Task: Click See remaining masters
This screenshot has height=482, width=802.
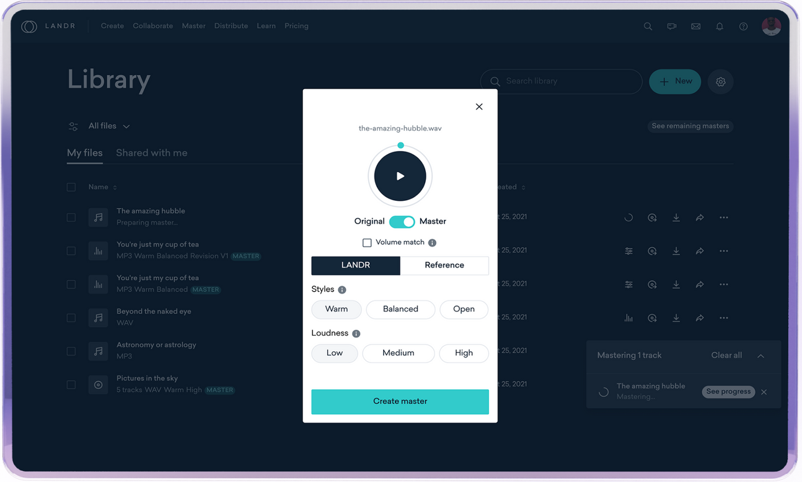Action: click(690, 126)
